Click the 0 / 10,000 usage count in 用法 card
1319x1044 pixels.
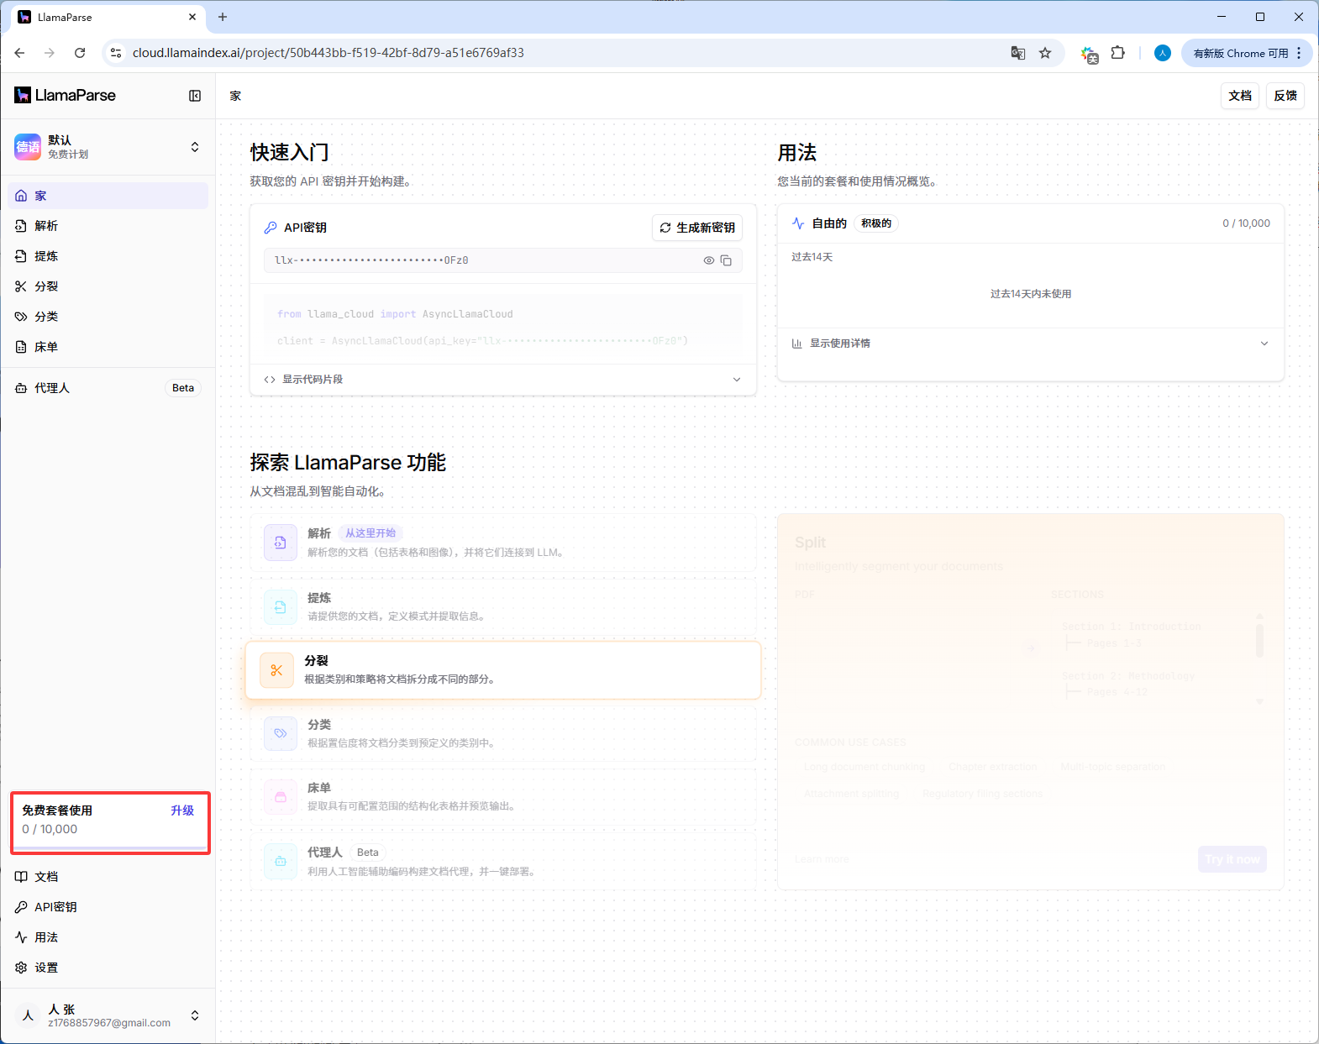(1246, 223)
